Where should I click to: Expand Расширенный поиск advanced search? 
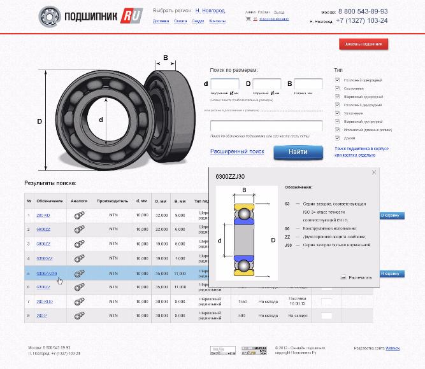(x=237, y=151)
